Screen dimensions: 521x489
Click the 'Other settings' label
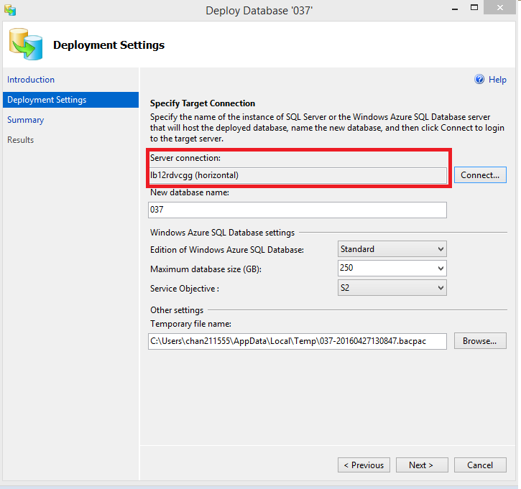coord(177,310)
